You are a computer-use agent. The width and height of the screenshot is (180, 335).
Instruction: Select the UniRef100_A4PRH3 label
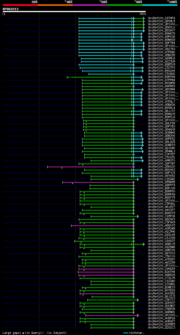click(161, 86)
